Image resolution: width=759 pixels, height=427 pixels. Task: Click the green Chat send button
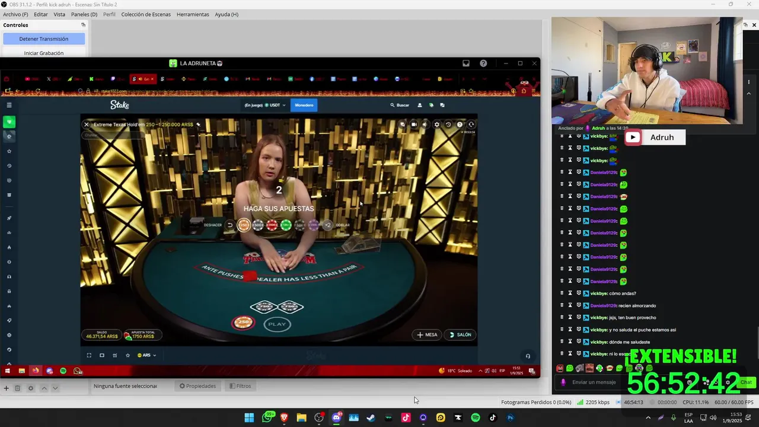[x=746, y=382]
